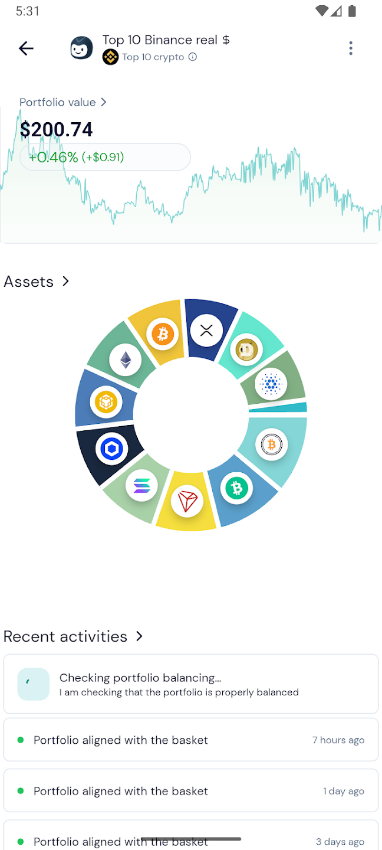The width and height of the screenshot is (382, 850).
Task: Select the orange Bitcoin icon in donut chart
Action: pyautogui.click(x=163, y=335)
